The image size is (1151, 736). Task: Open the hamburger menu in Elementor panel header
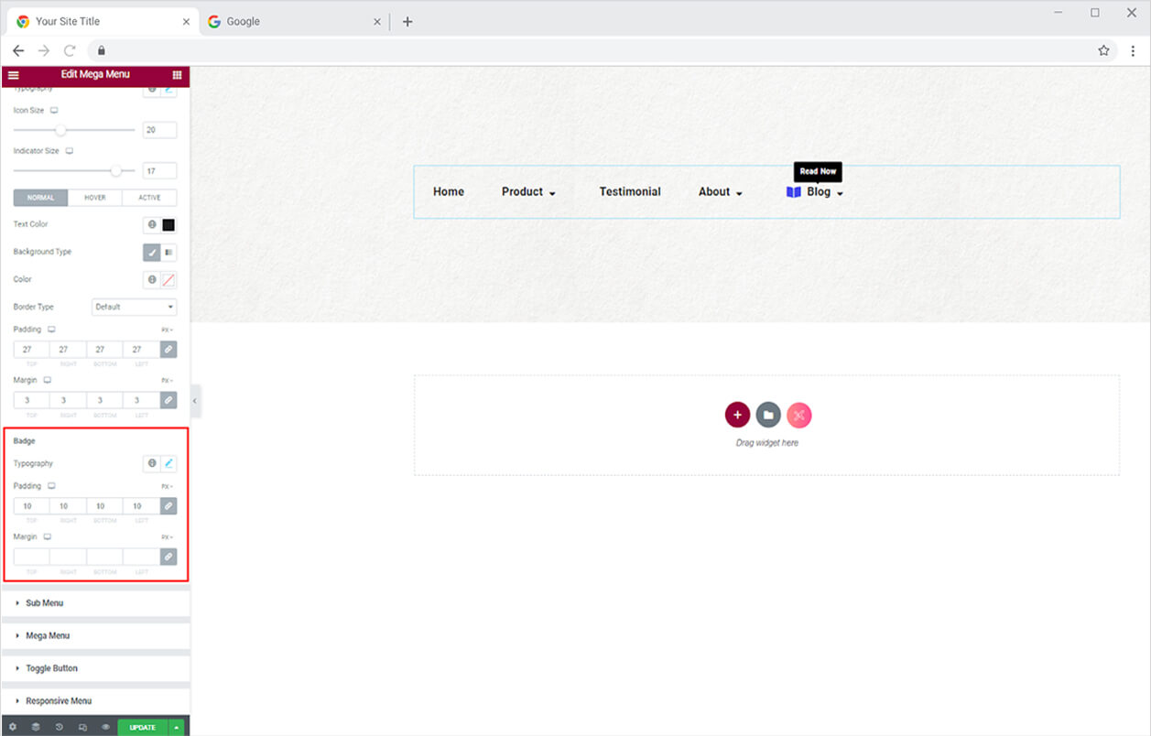[x=13, y=75]
